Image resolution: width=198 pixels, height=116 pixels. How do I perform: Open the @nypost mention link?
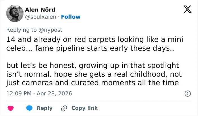click(x=50, y=30)
